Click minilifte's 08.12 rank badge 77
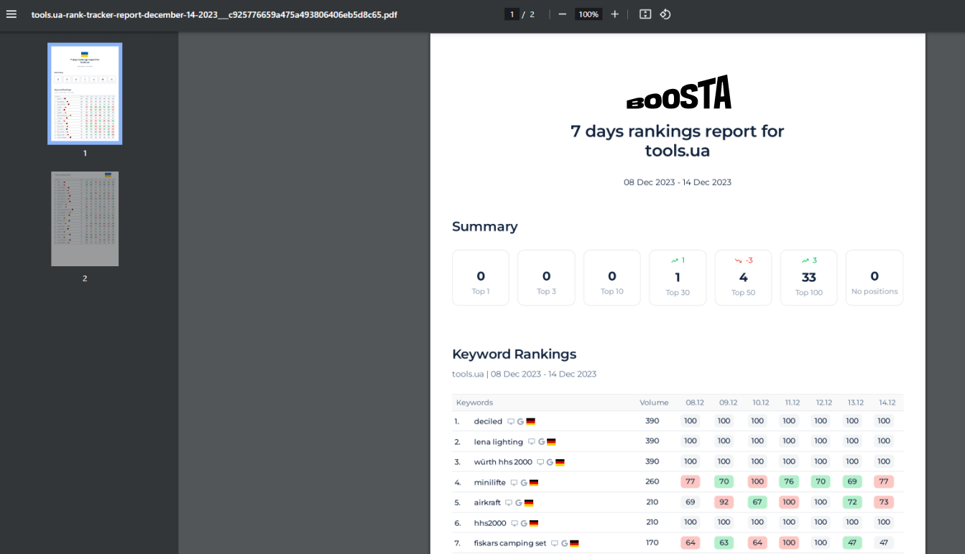This screenshot has width=965, height=554. pyautogui.click(x=691, y=482)
